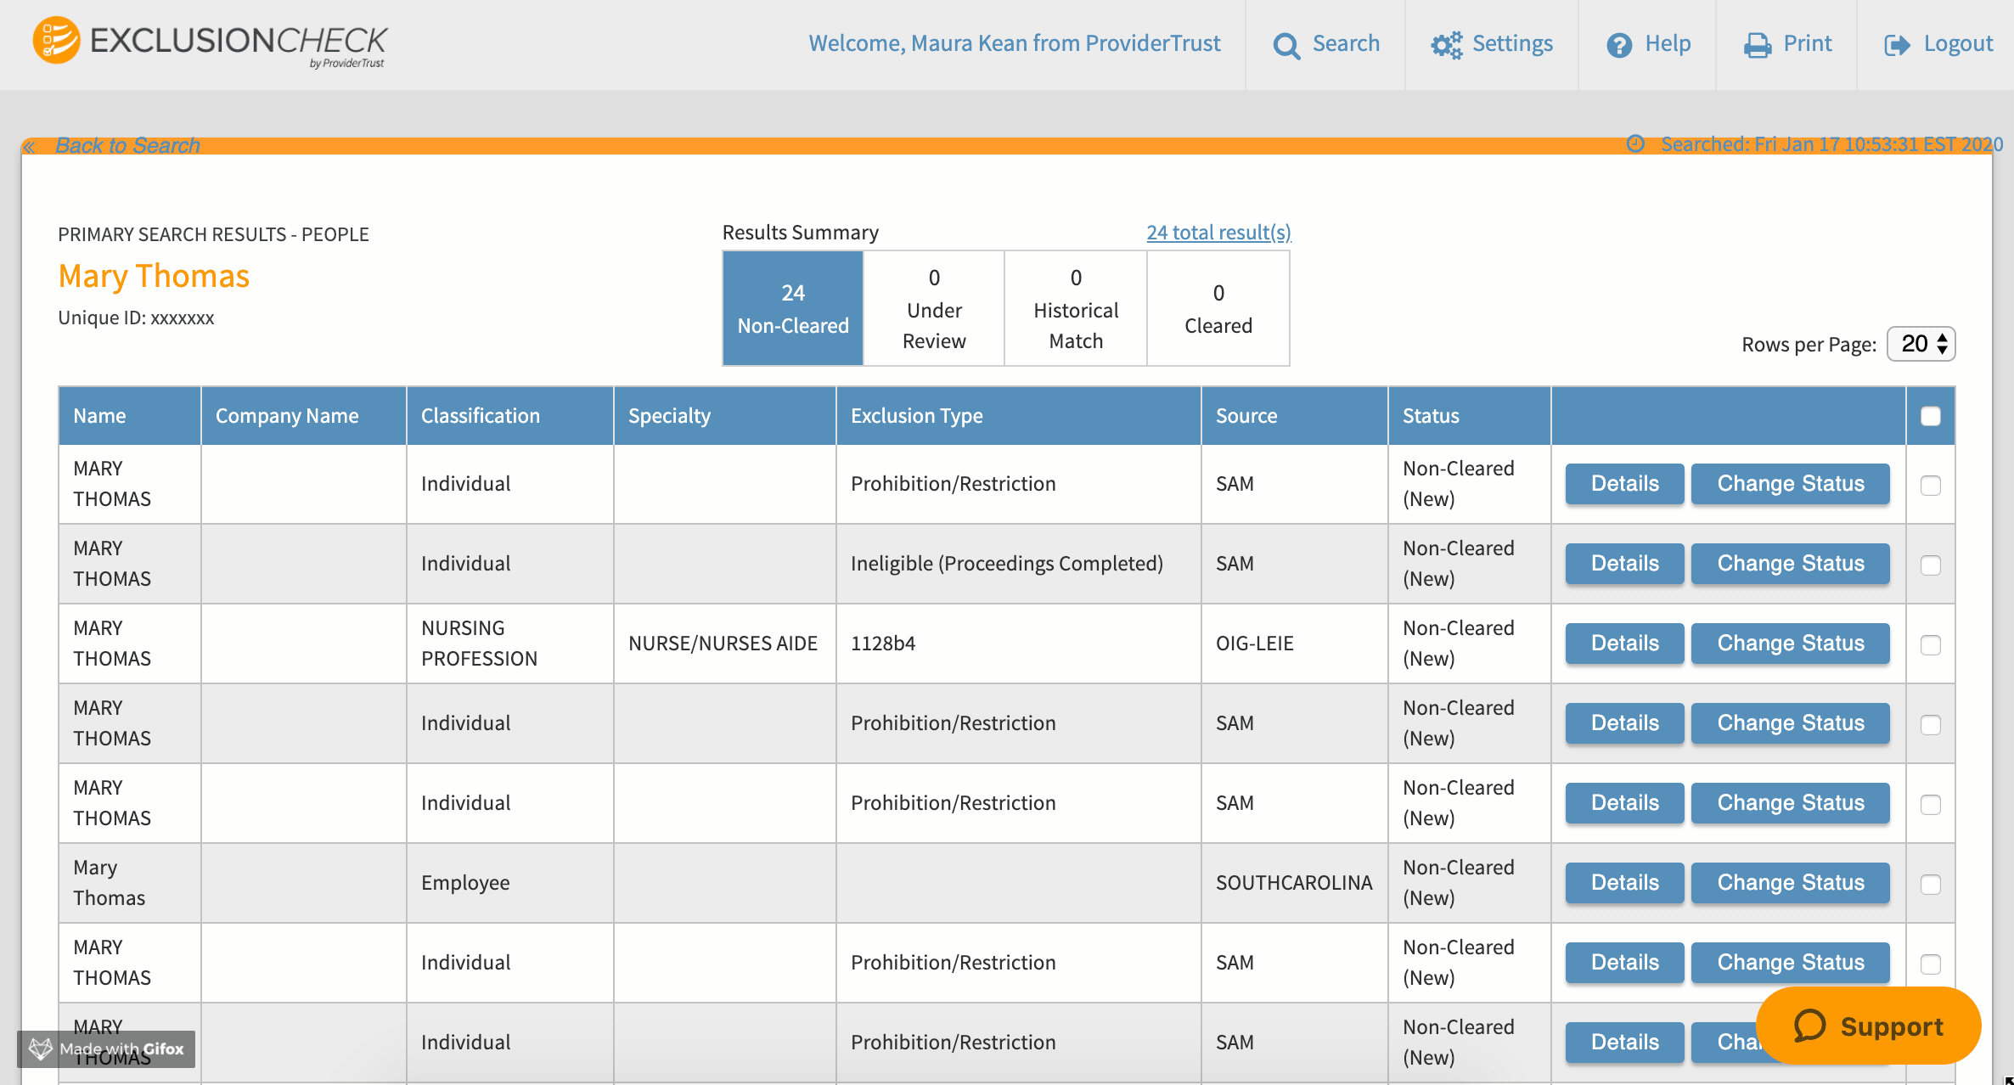Click the Back to Search double-arrow icon

pyautogui.click(x=30, y=147)
